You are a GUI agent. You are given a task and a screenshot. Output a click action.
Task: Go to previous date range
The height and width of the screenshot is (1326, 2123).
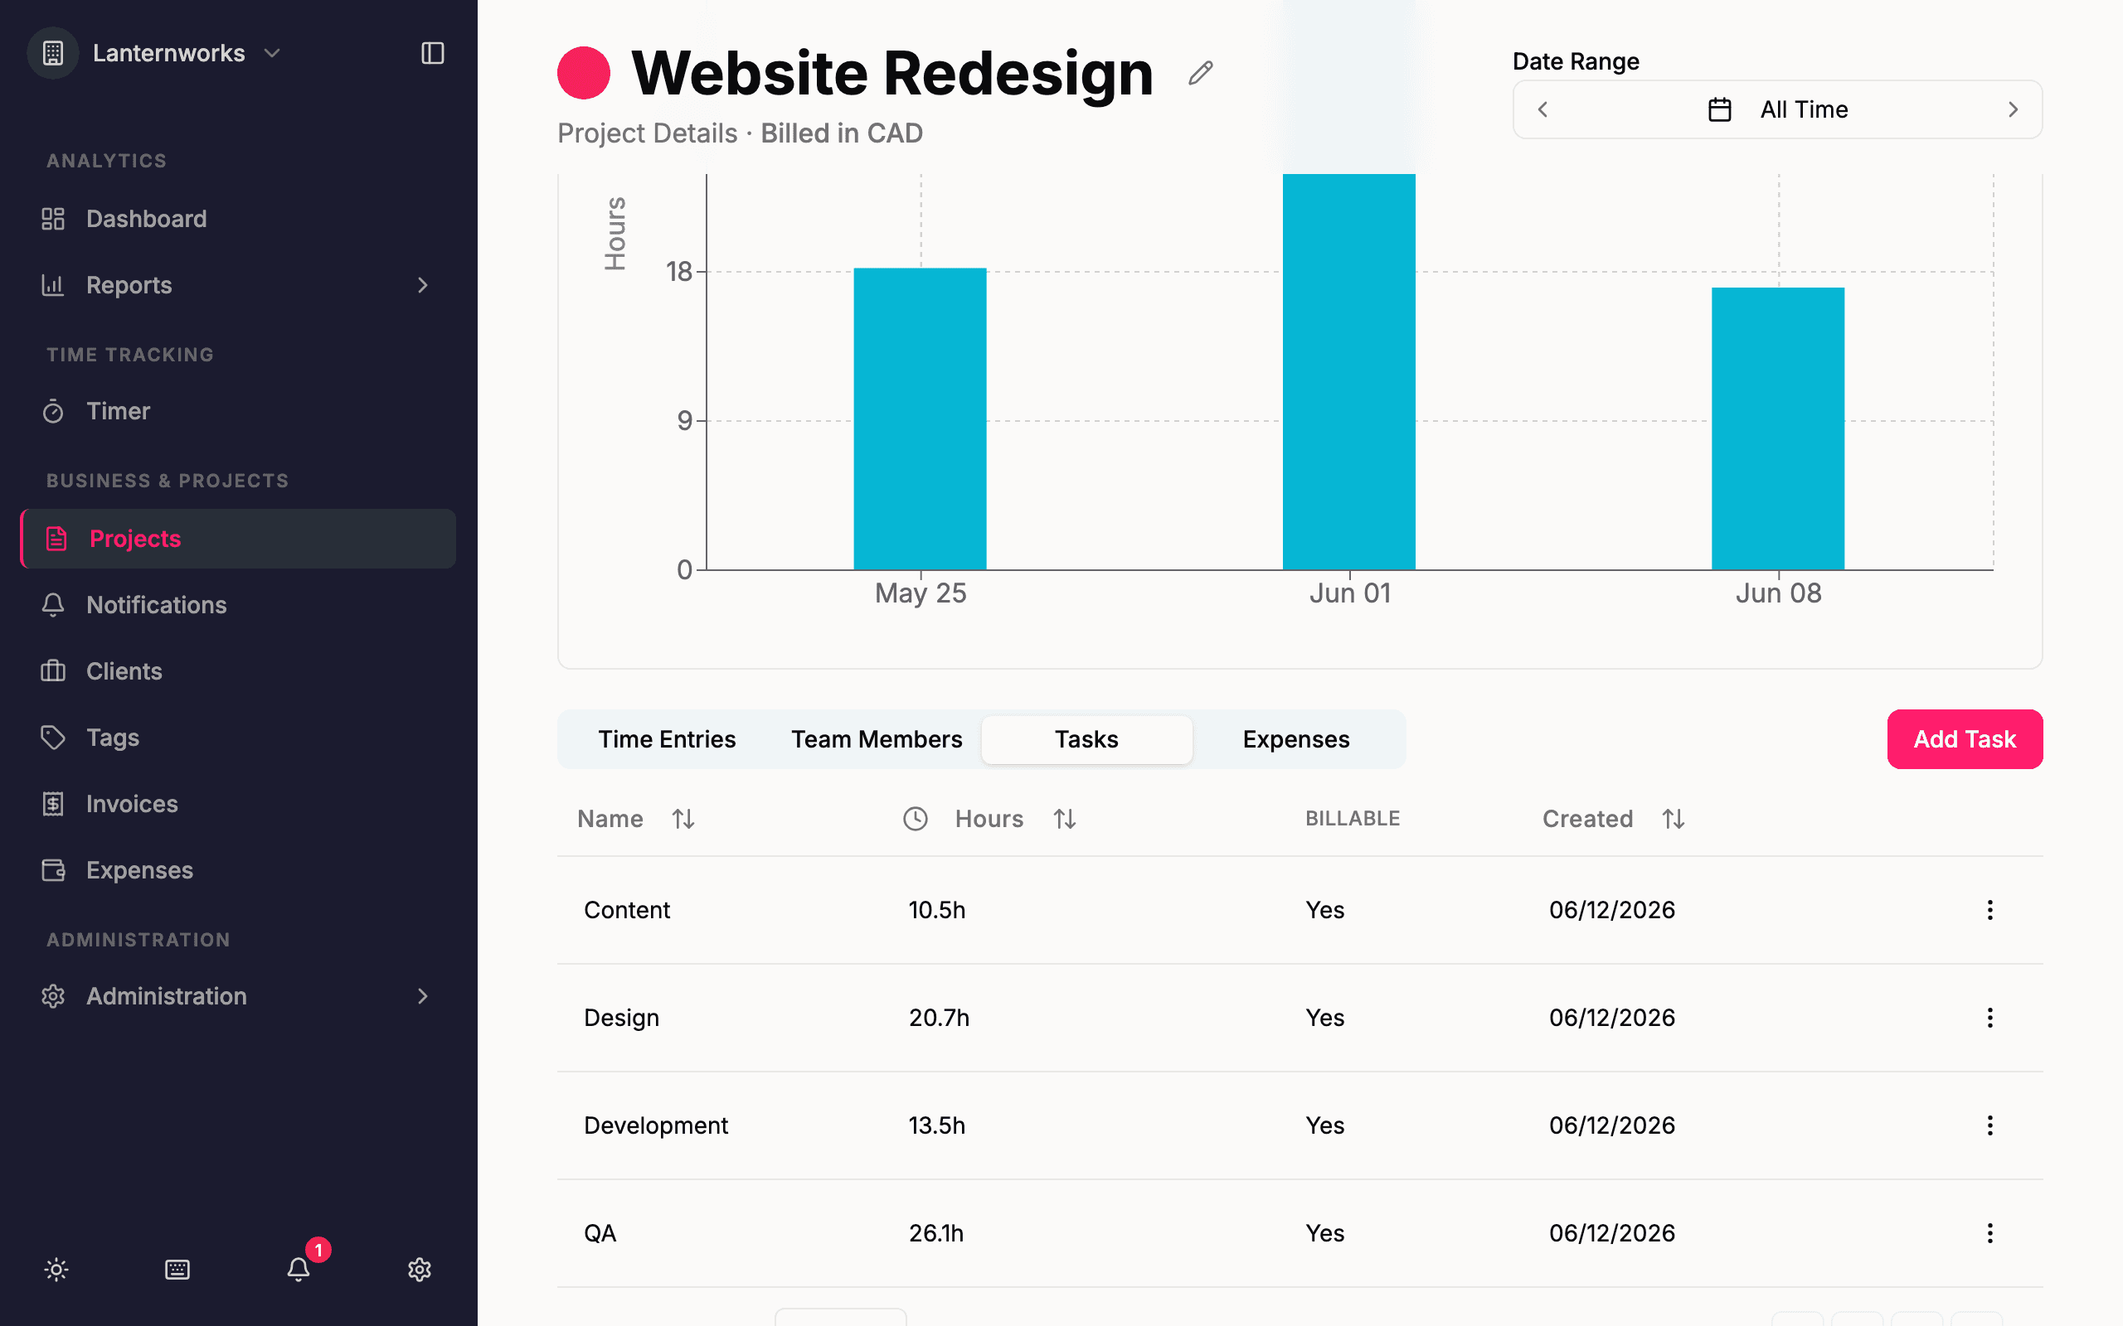(x=1543, y=109)
